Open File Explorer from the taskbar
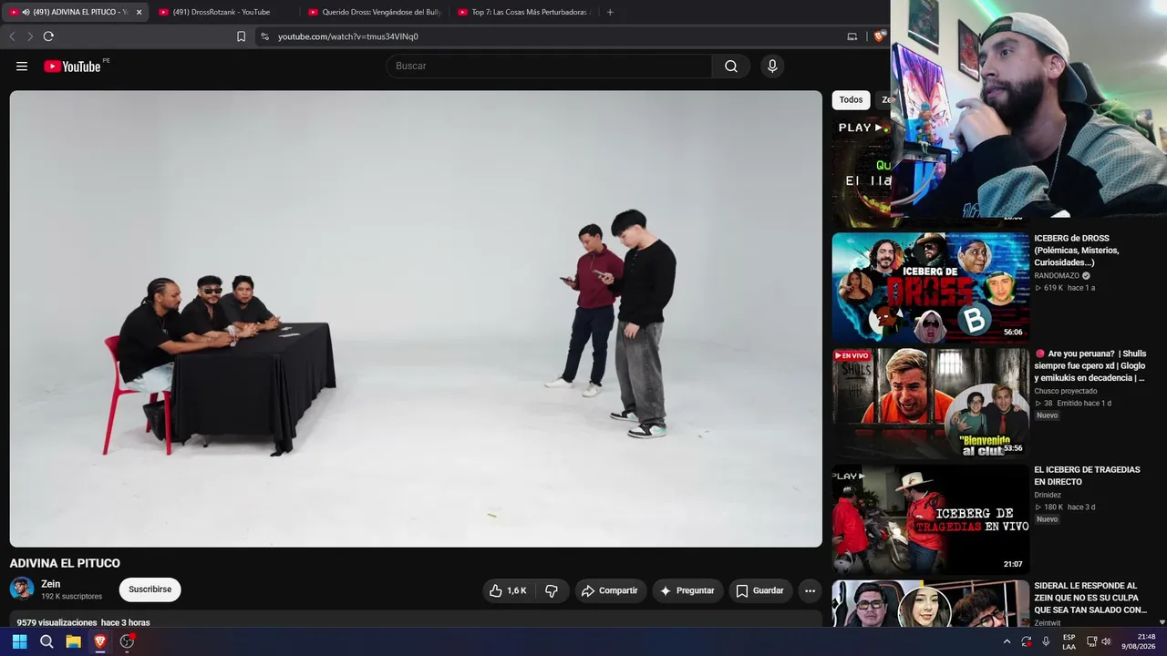Image resolution: width=1167 pixels, height=656 pixels. 73,641
